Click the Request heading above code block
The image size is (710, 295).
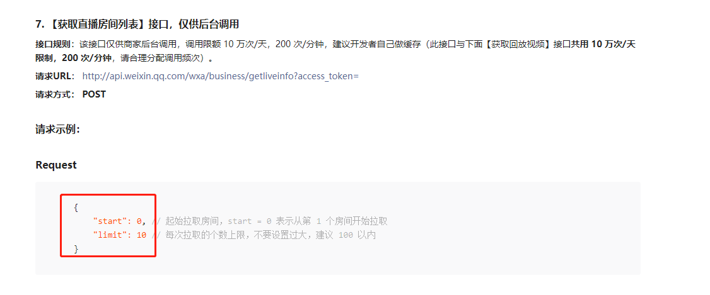[56, 165]
